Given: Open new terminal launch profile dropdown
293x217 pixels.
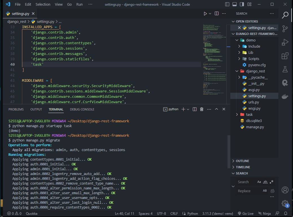Looking at the screenshot, I should 188,109.
